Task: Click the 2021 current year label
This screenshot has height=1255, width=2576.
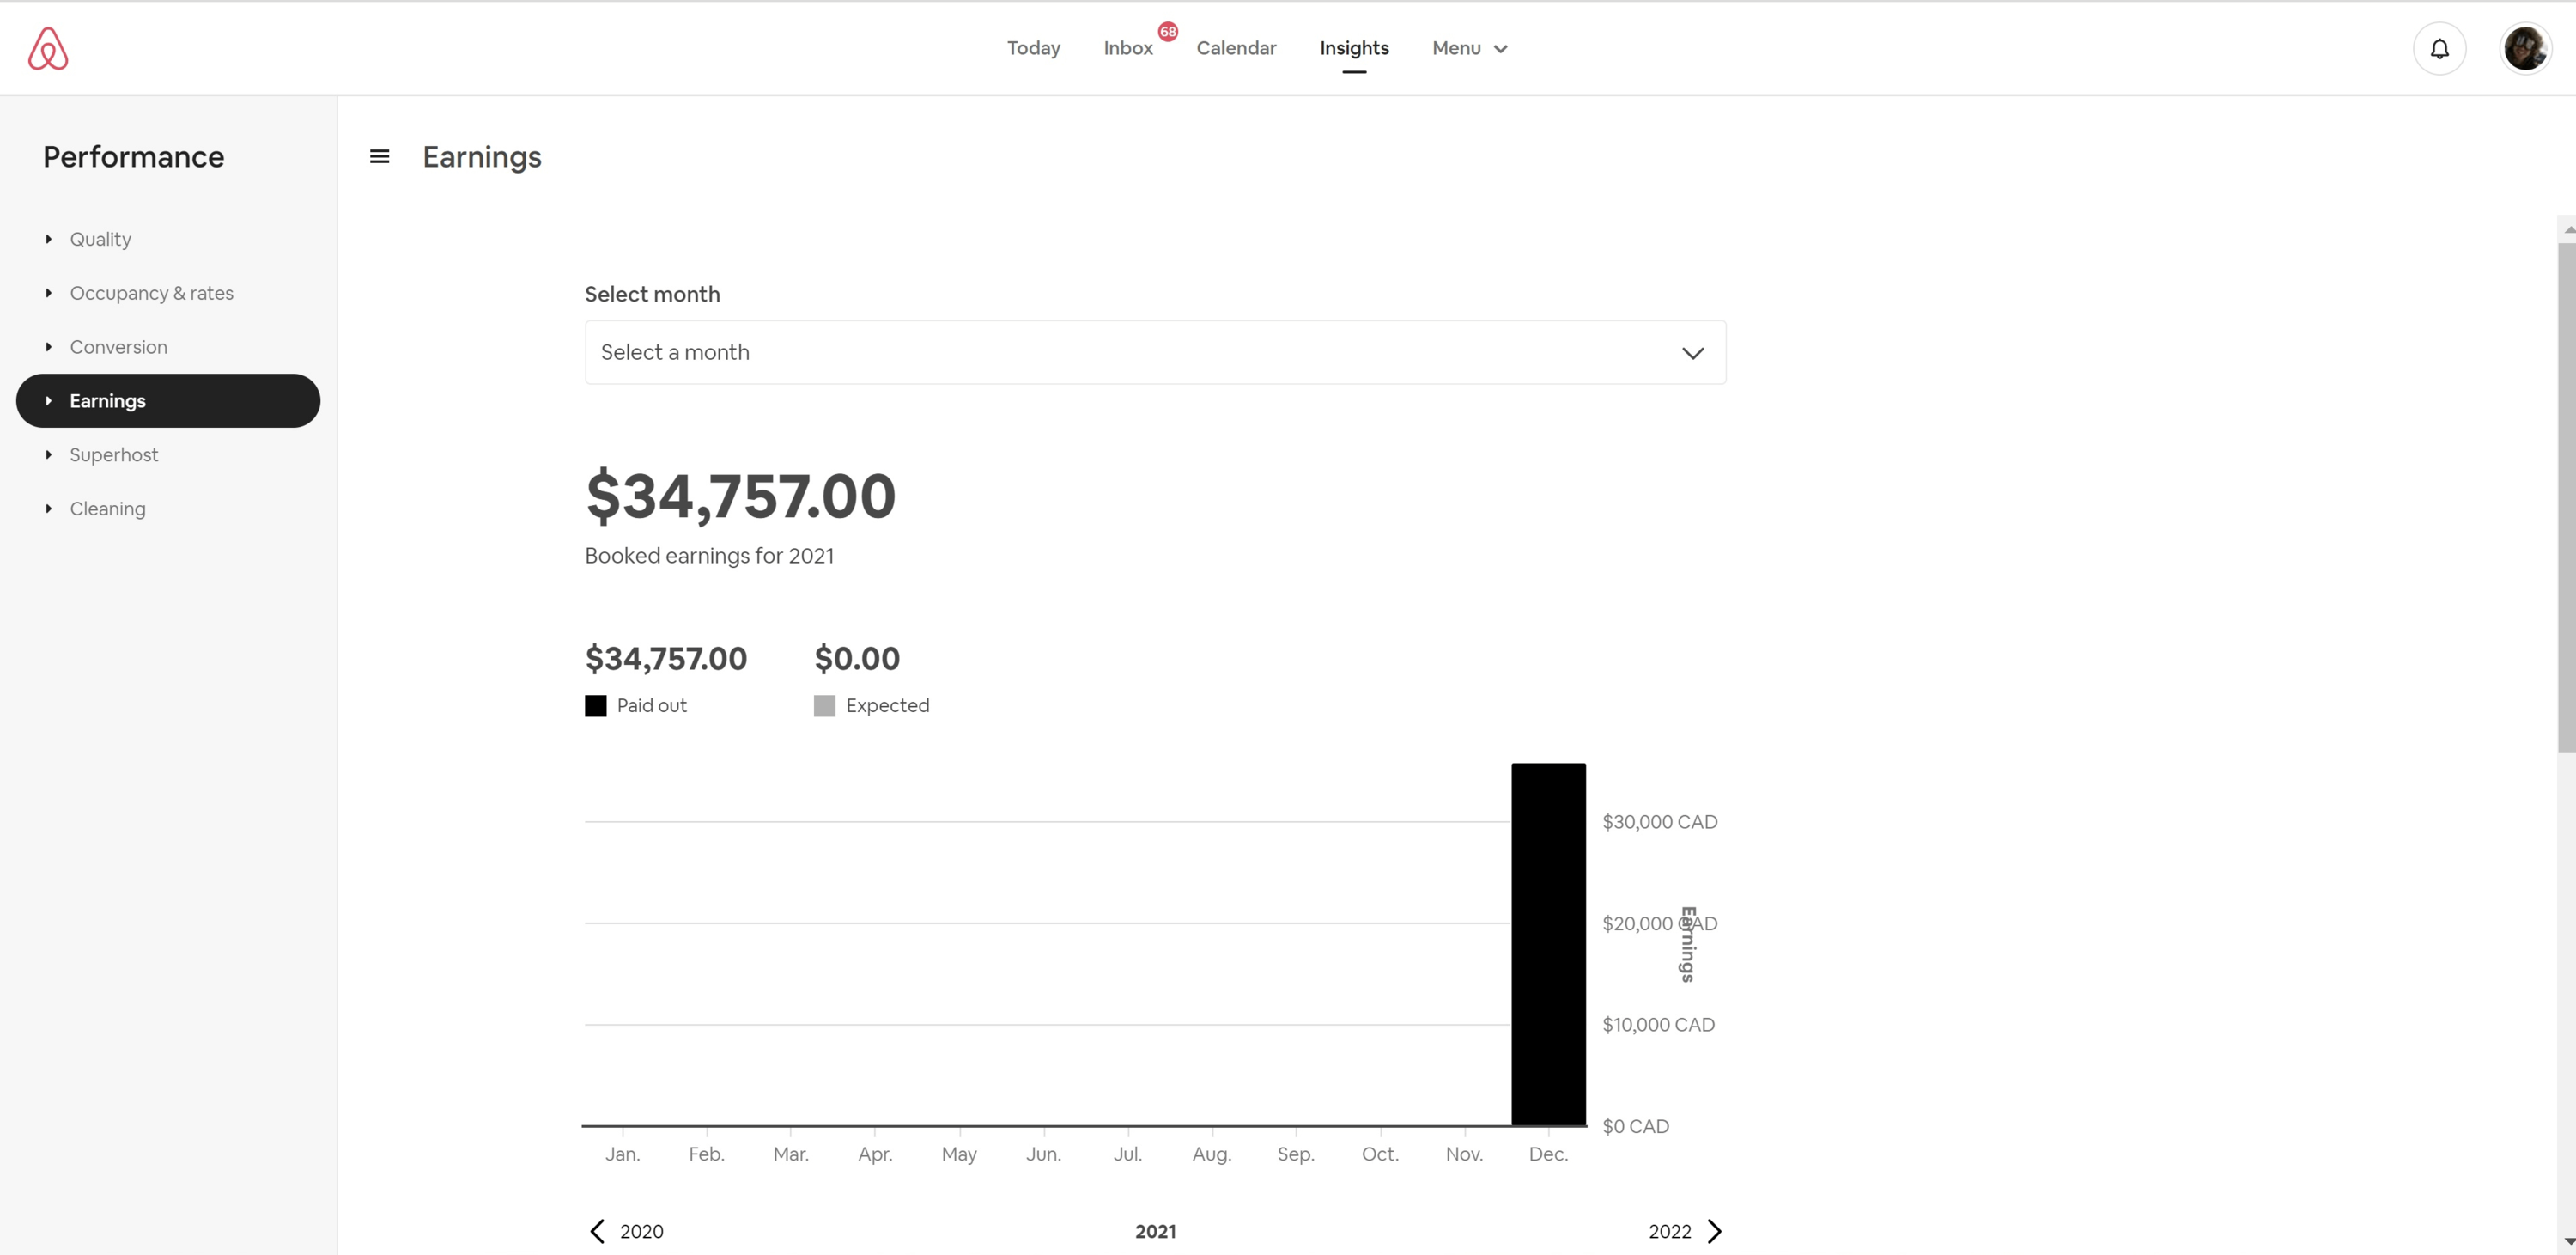Action: click(x=1155, y=1232)
